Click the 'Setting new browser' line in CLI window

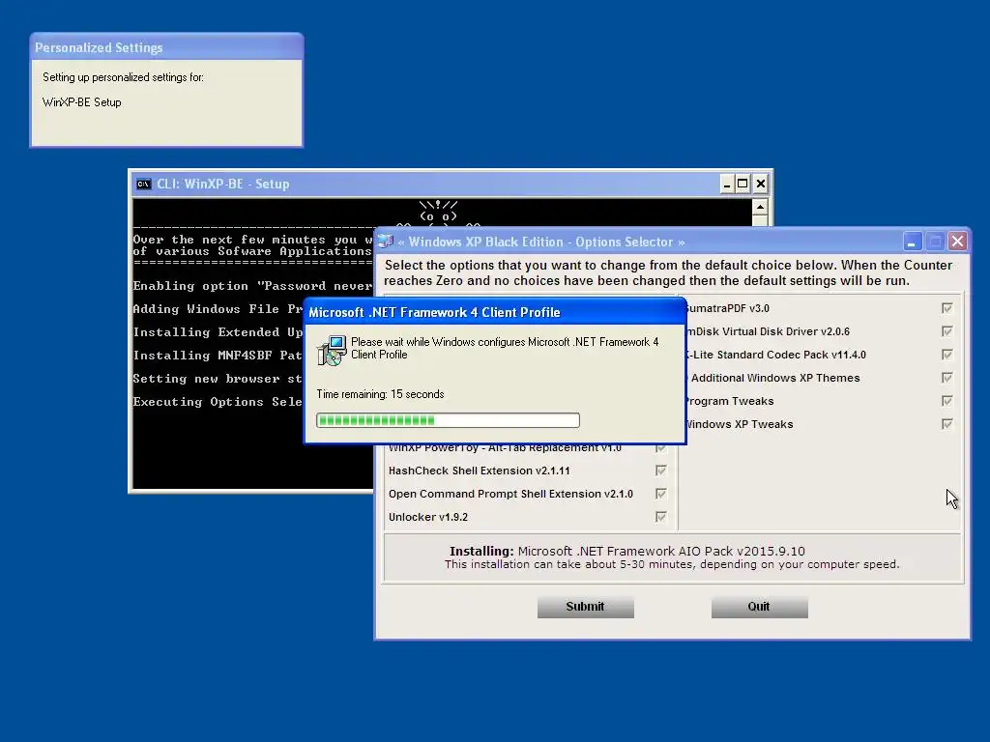pyautogui.click(x=218, y=379)
